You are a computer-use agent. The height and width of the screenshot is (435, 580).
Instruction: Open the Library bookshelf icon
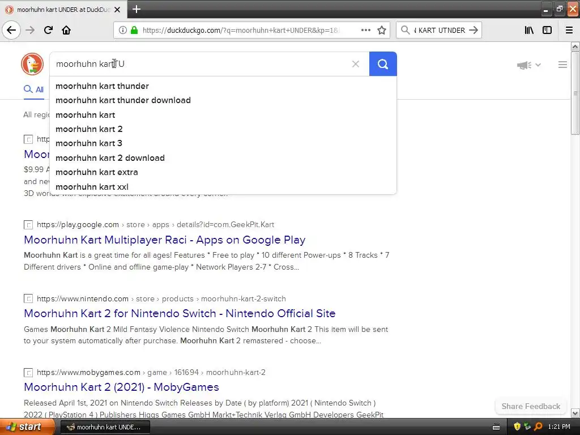click(529, 30)
